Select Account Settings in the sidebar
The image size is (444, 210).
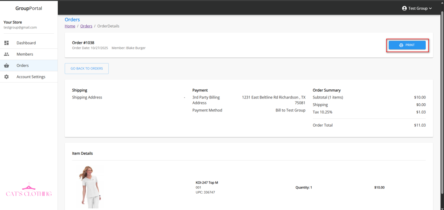[31, 77]
